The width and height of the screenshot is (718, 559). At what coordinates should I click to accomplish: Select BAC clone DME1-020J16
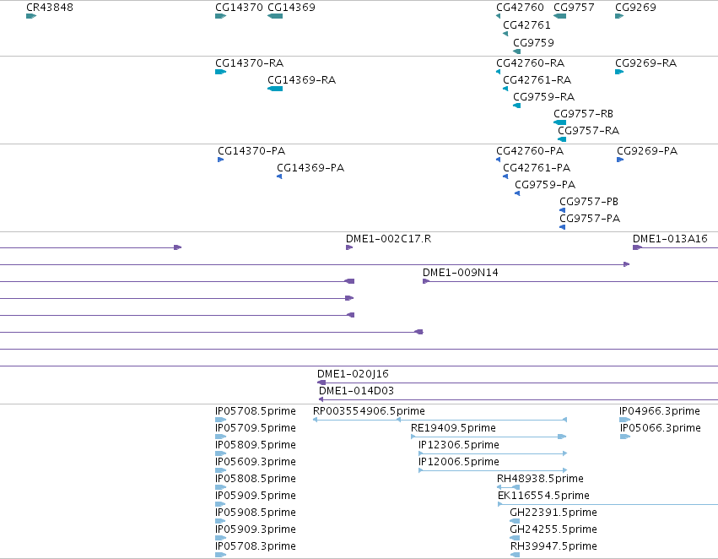(x=353, y=374)
